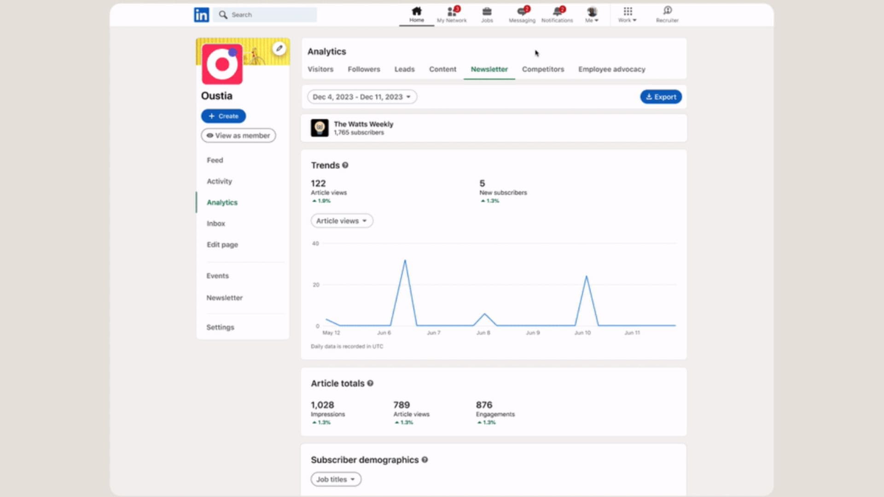Click Trends help question mark icon
The height and width of the screenshot is (497, 884).
(x=345, y=165)
